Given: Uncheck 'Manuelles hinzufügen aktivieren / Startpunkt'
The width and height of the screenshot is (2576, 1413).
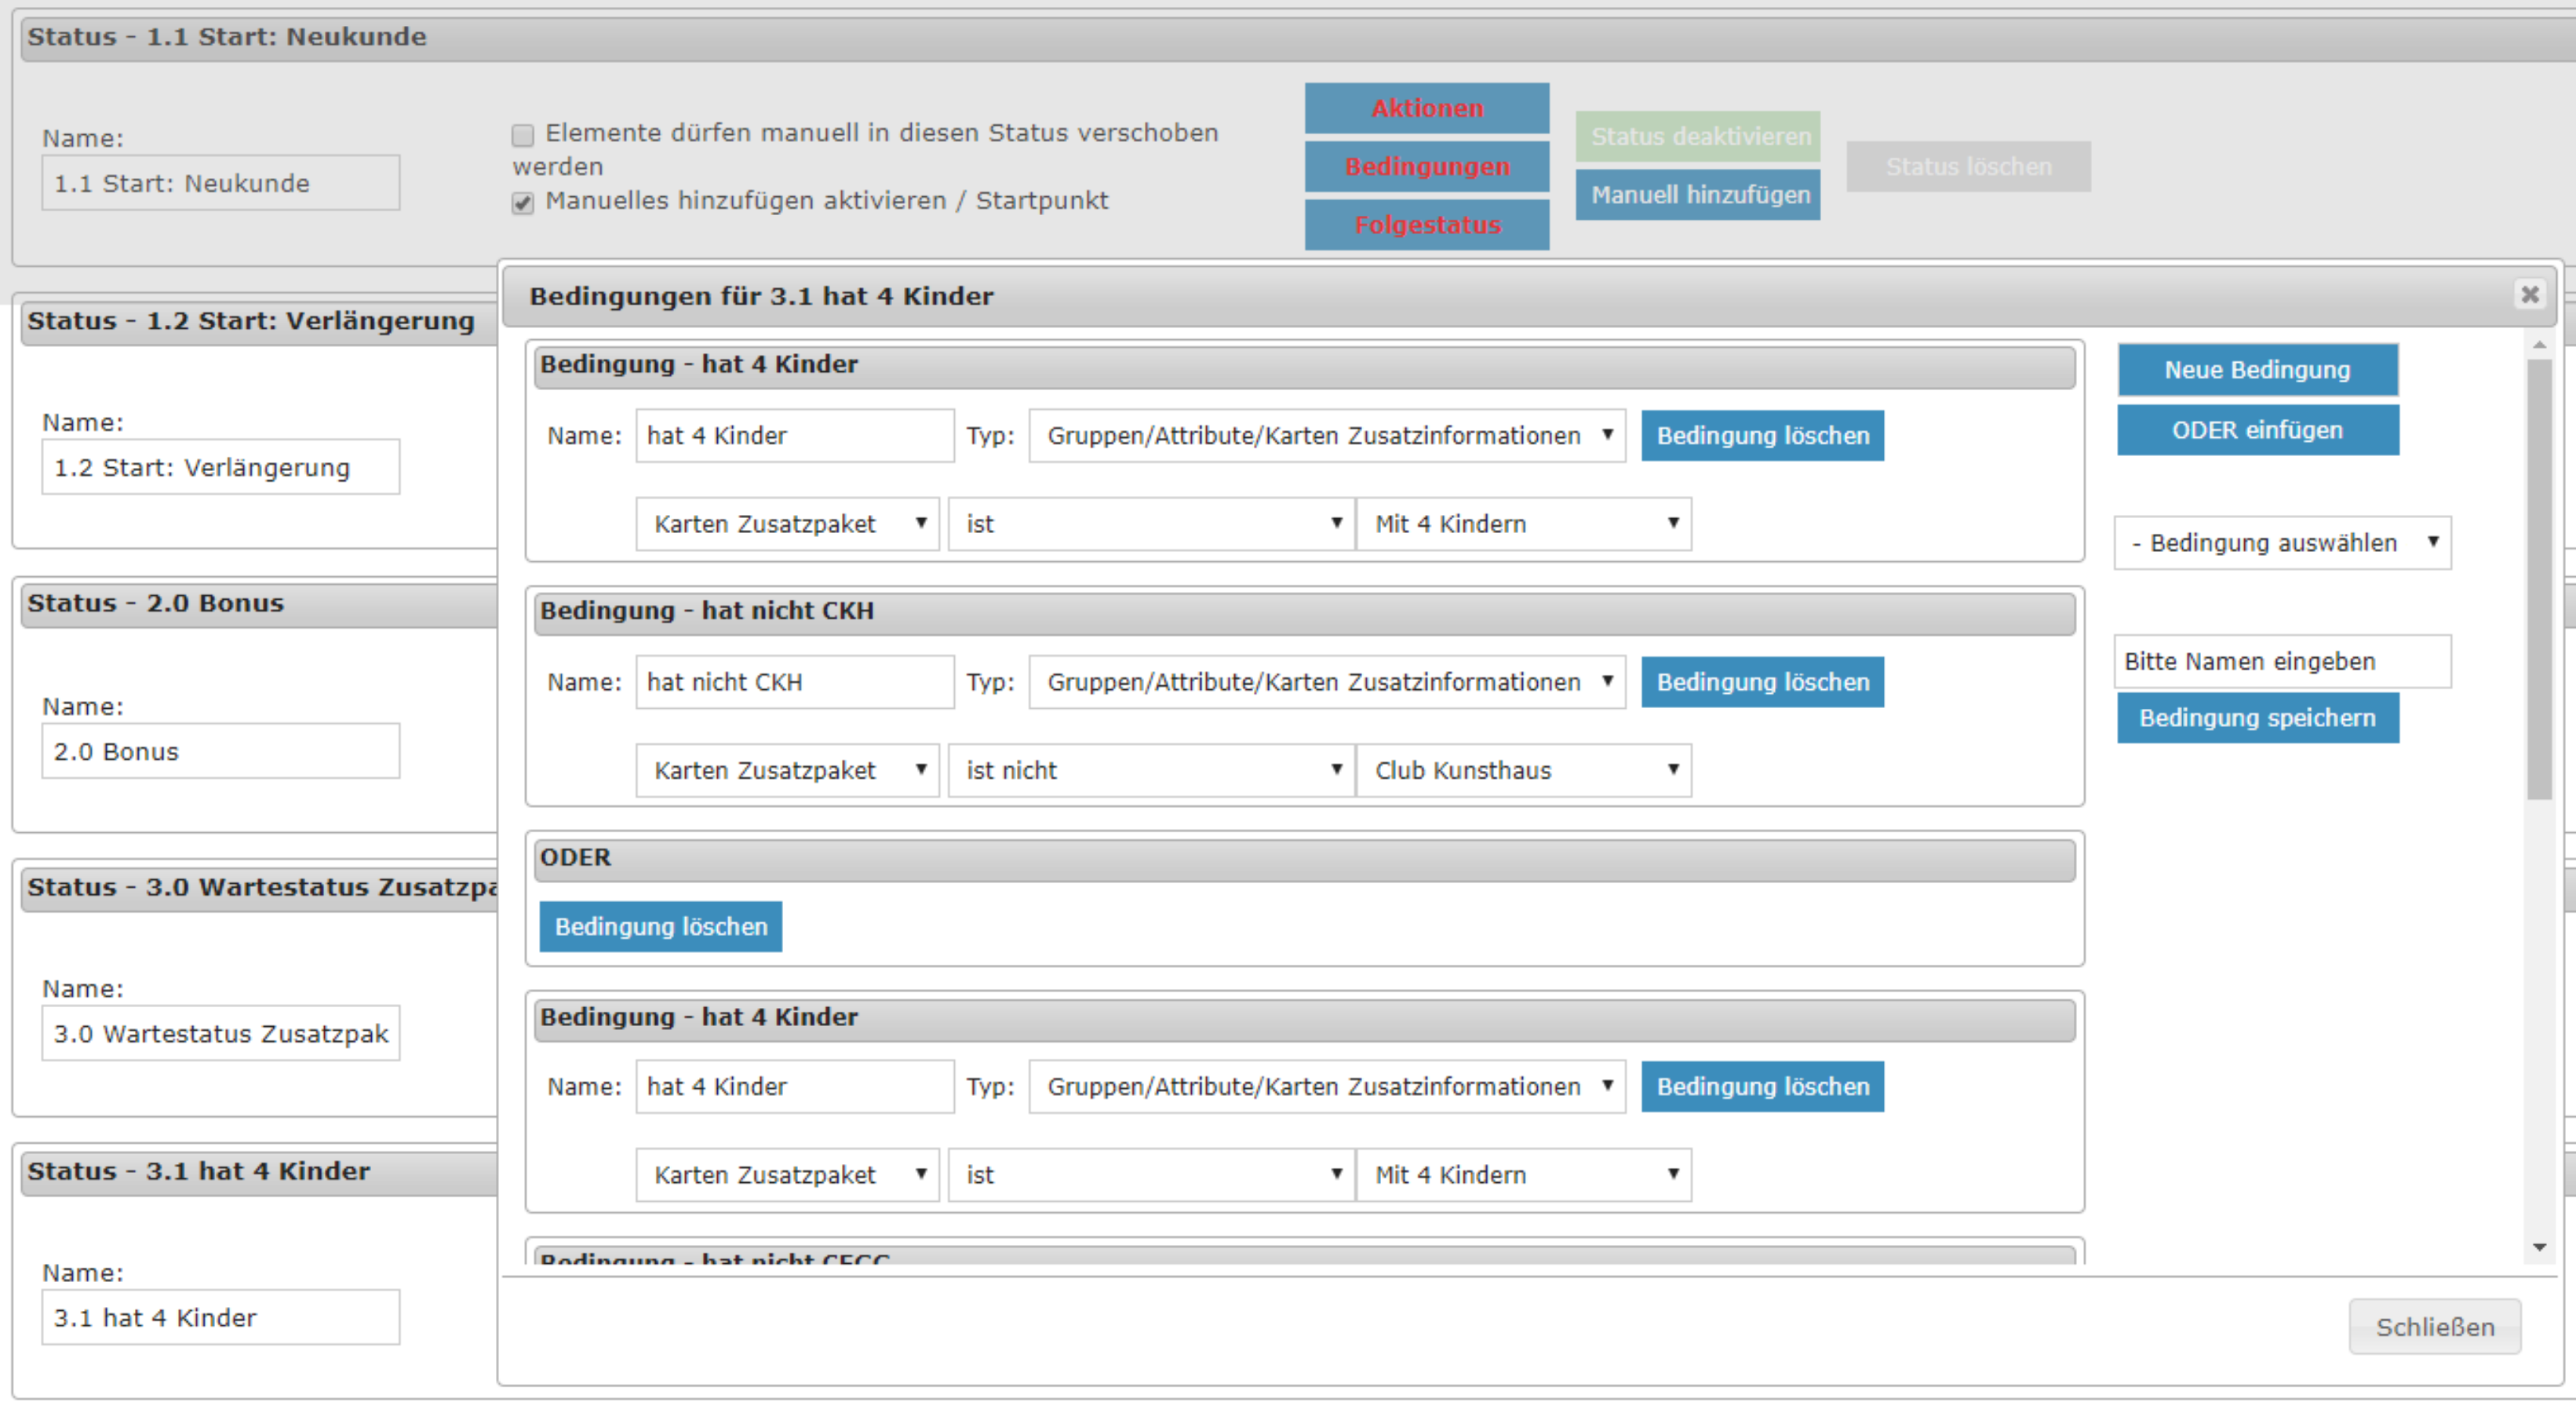Looking at the screenshot, I should 523,203.
